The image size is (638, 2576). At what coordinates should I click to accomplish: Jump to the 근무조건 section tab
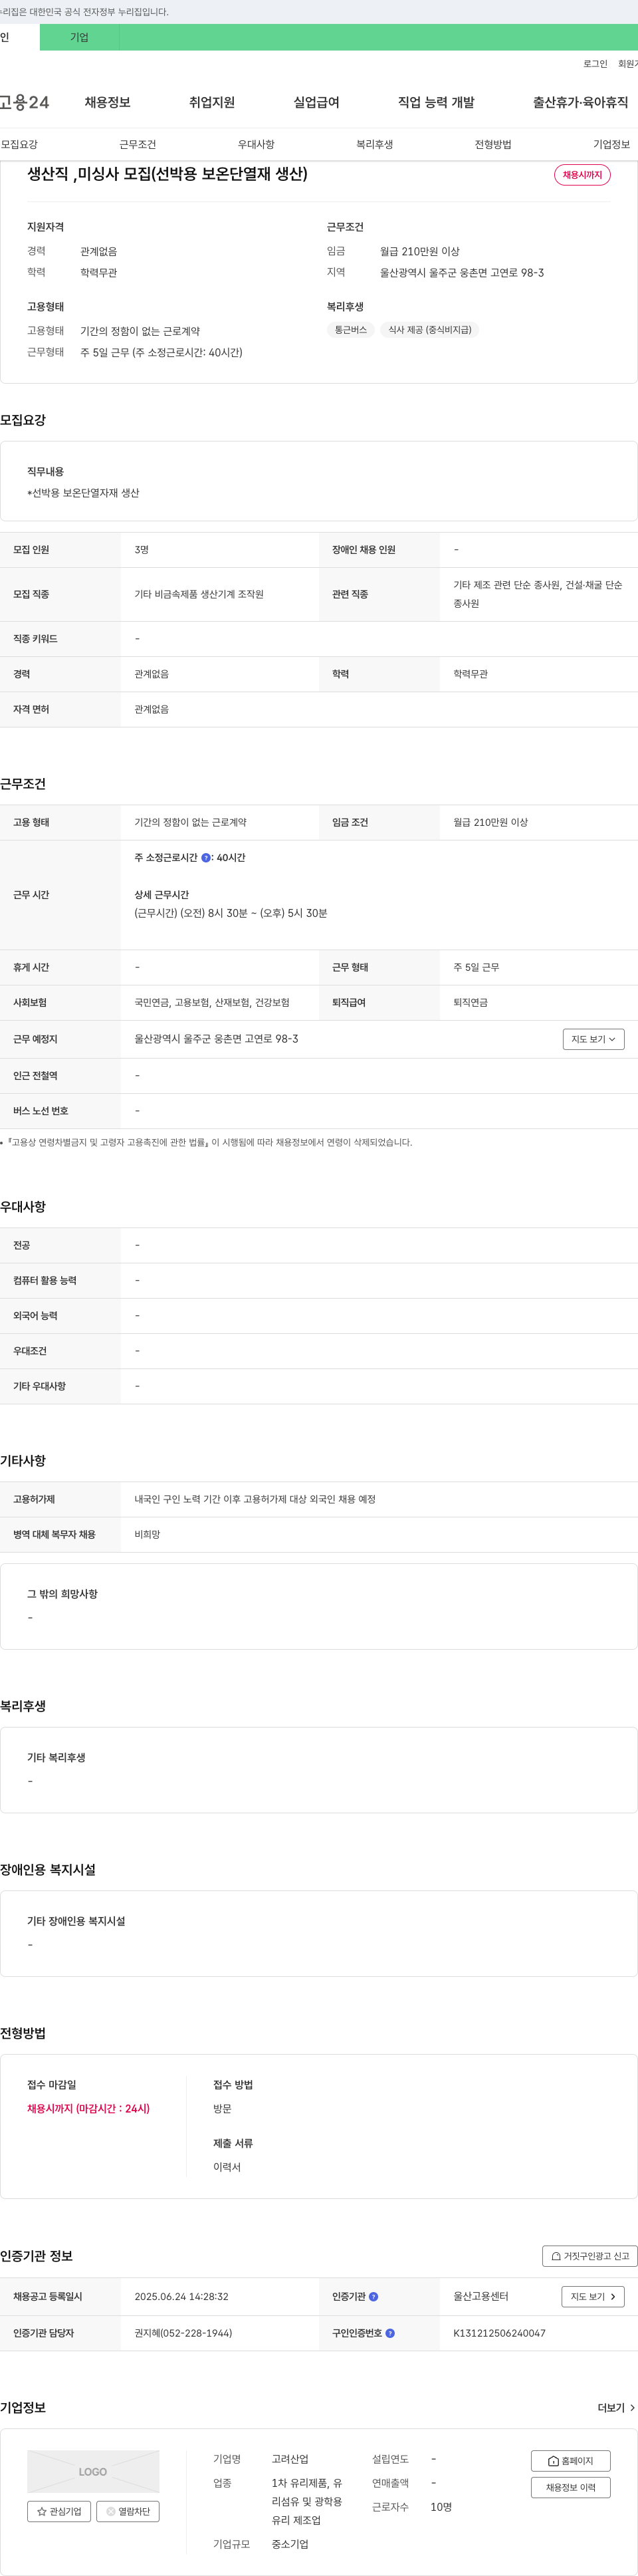coord(138,145)
